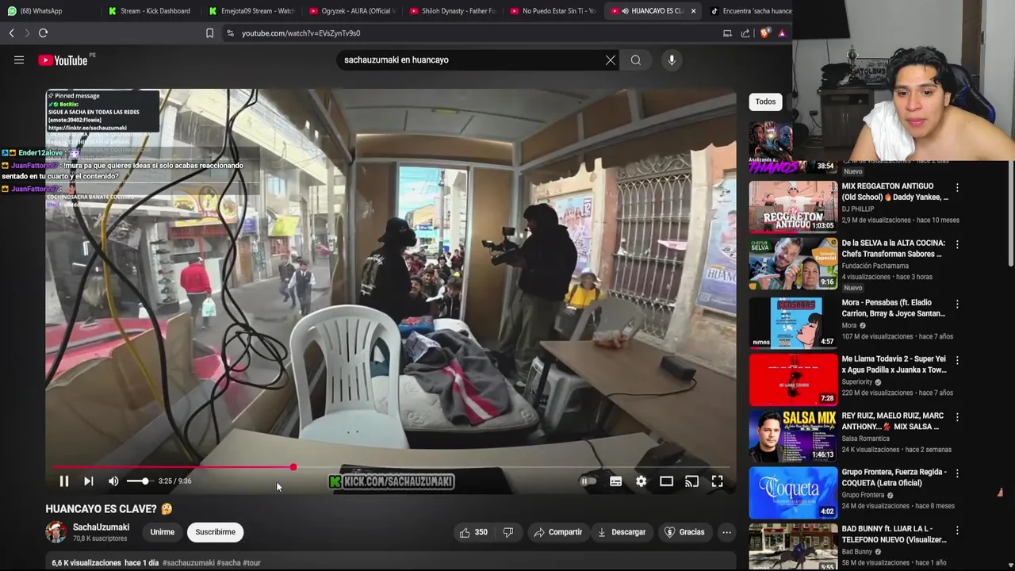The height and width of the screenshot is (571, 1015).
Task: Open site settings icon in address bar
Action: tap(230, 33)
